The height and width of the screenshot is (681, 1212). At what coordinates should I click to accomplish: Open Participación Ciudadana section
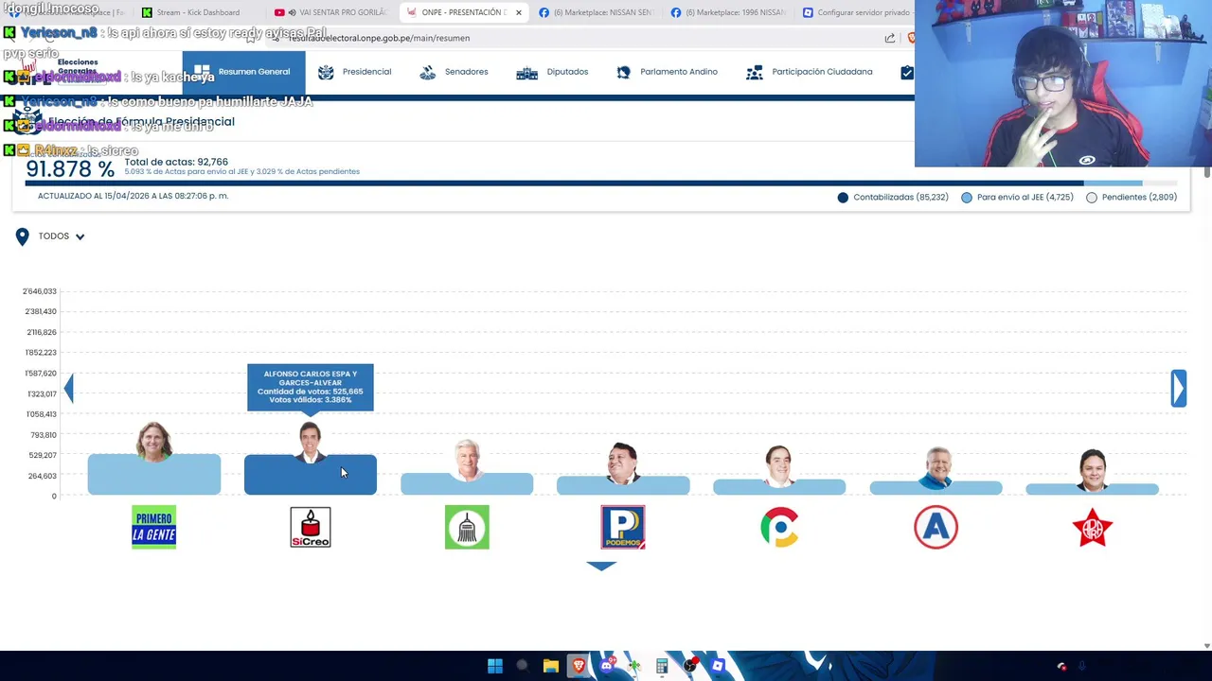[810, 72]
